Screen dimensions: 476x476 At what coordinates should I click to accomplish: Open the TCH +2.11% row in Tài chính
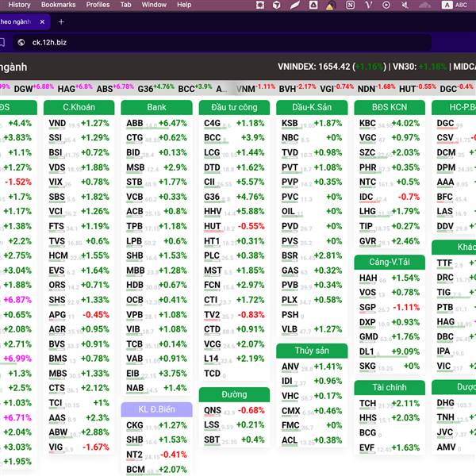[x=390, y=404]
